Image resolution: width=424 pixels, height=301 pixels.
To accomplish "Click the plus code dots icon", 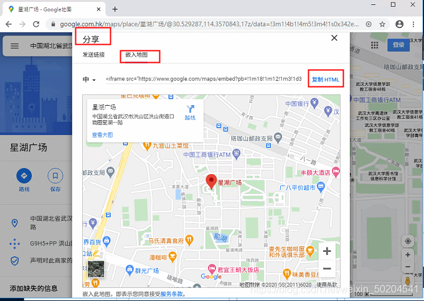I will [x=14, y=243].
